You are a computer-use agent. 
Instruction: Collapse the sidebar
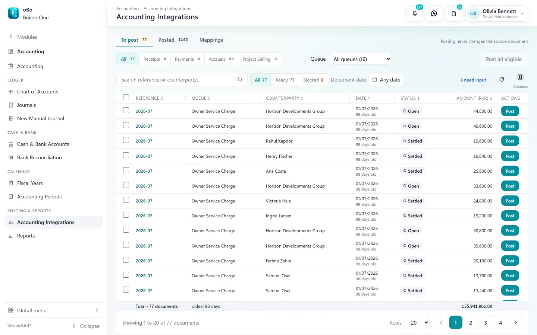tap(86, 326)
